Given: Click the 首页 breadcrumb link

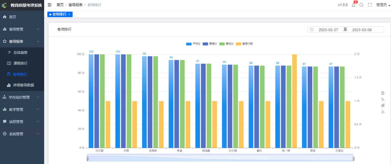Looking at the screenshot, I should tap(60, 5).
